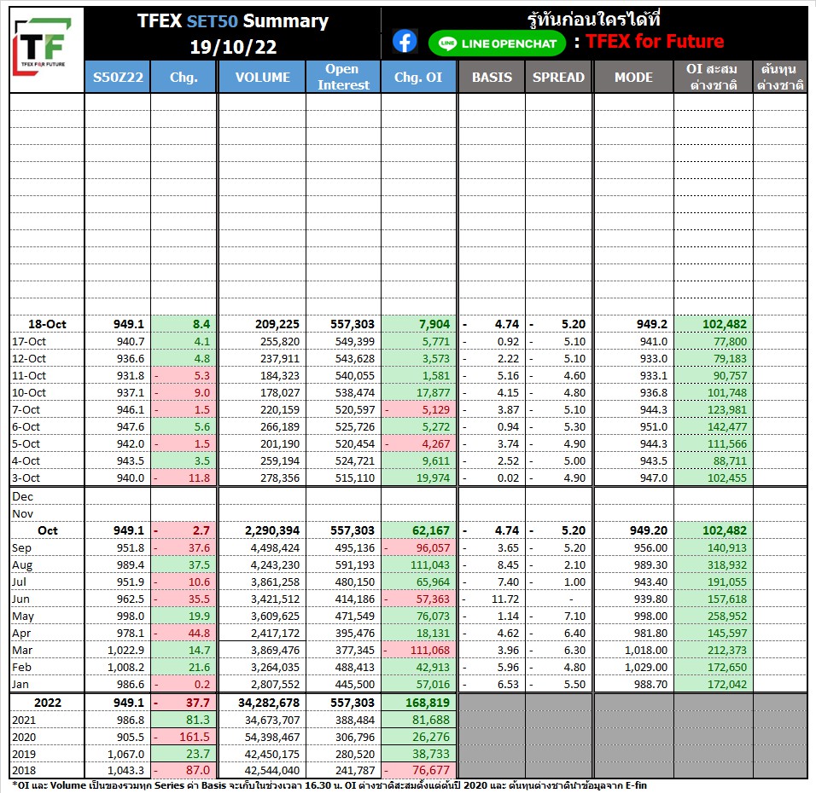Click the 2022 volume '34,282,678'
This screenshot has height=793, width=816.
269,703
